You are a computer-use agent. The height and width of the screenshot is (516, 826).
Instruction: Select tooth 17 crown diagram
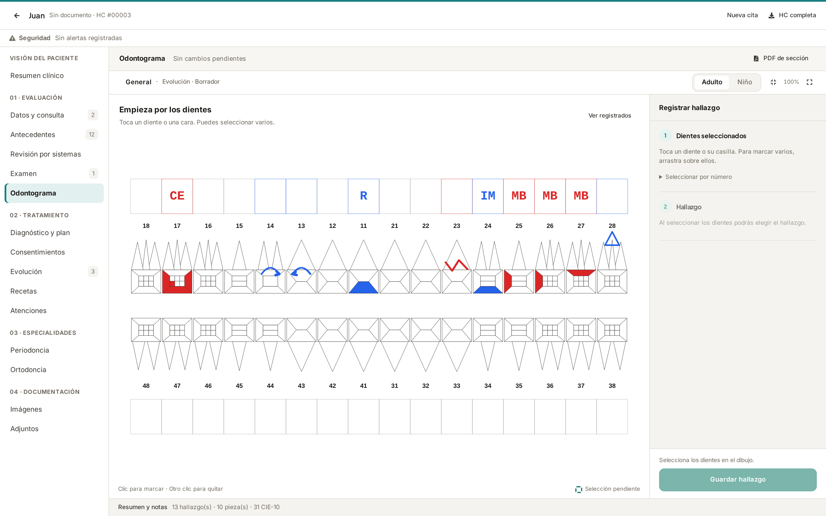(x=177, y=282)
